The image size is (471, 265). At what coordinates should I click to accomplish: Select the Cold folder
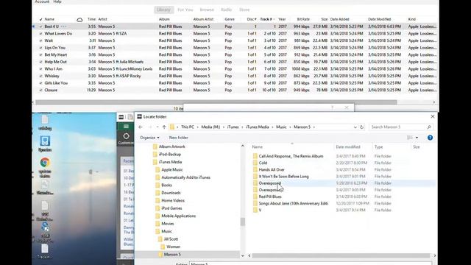click(x=263, y=163)
